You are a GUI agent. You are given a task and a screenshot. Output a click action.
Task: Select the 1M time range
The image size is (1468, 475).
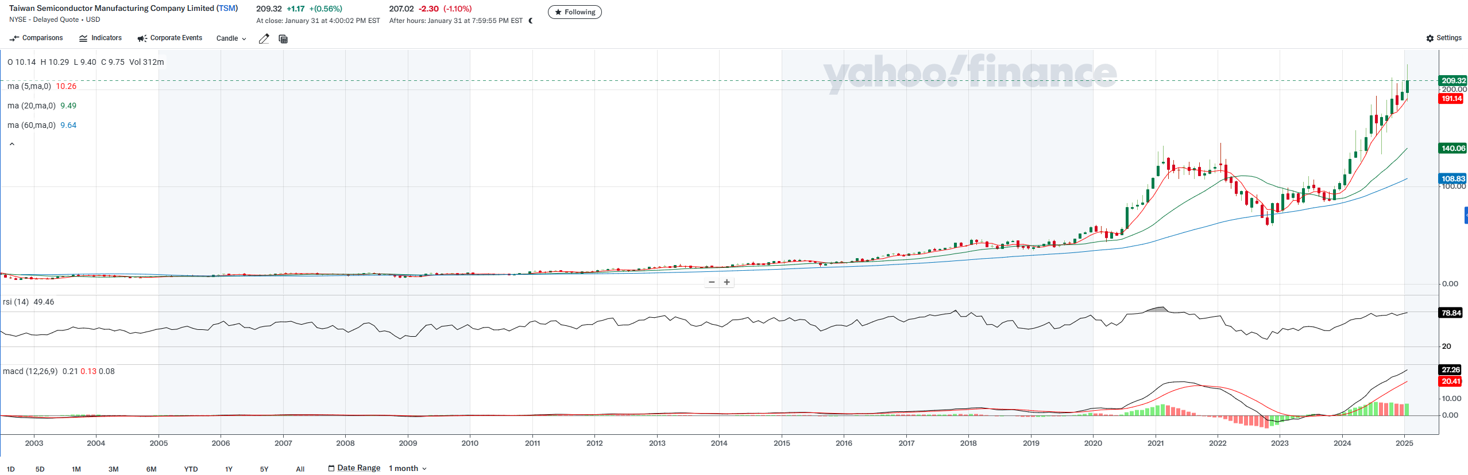point(76,469)
